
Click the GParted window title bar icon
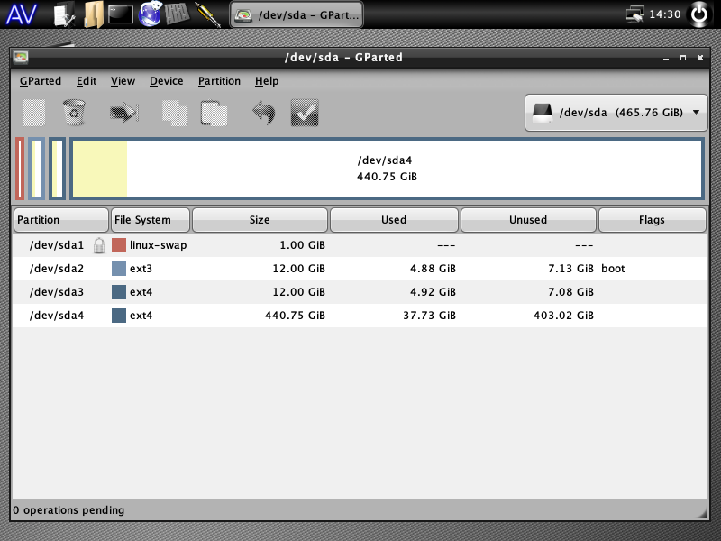(x=21, y=57)
